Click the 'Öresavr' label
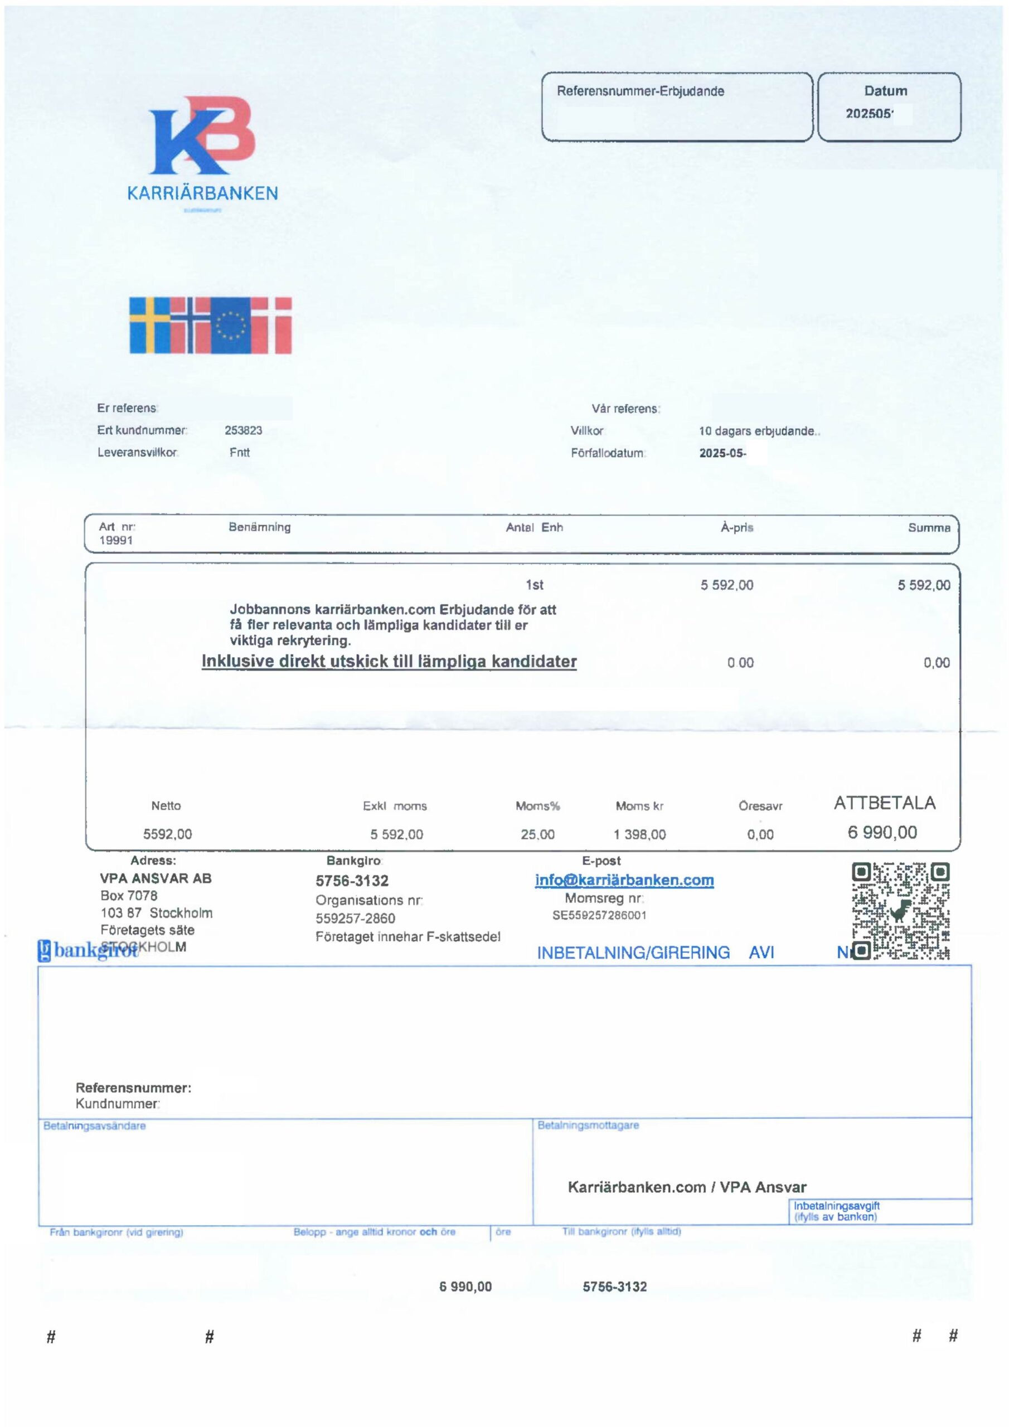The height and width of the screenshot is (1427, 1009). (760, 806)
